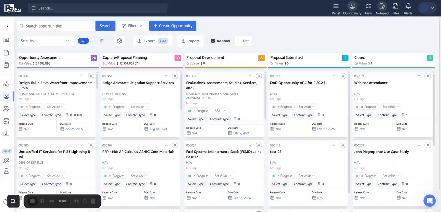
Task: Click stop recording square button
Action: [32, 201]
